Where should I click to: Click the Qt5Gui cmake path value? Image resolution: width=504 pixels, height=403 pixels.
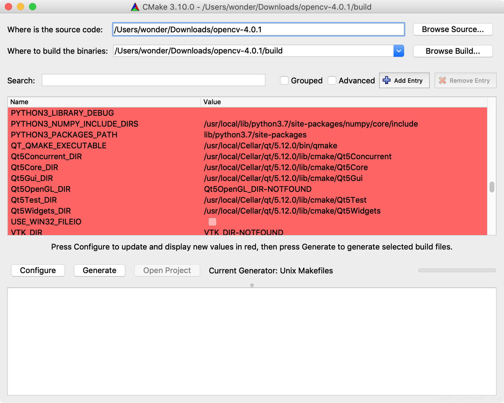[x=283, y=178]
